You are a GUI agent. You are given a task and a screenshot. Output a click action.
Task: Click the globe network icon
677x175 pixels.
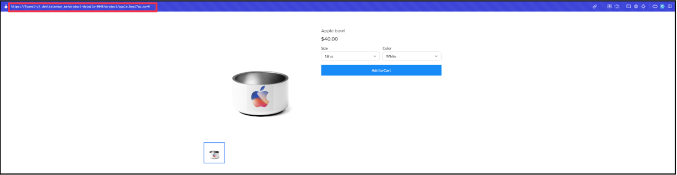(636, 6)
